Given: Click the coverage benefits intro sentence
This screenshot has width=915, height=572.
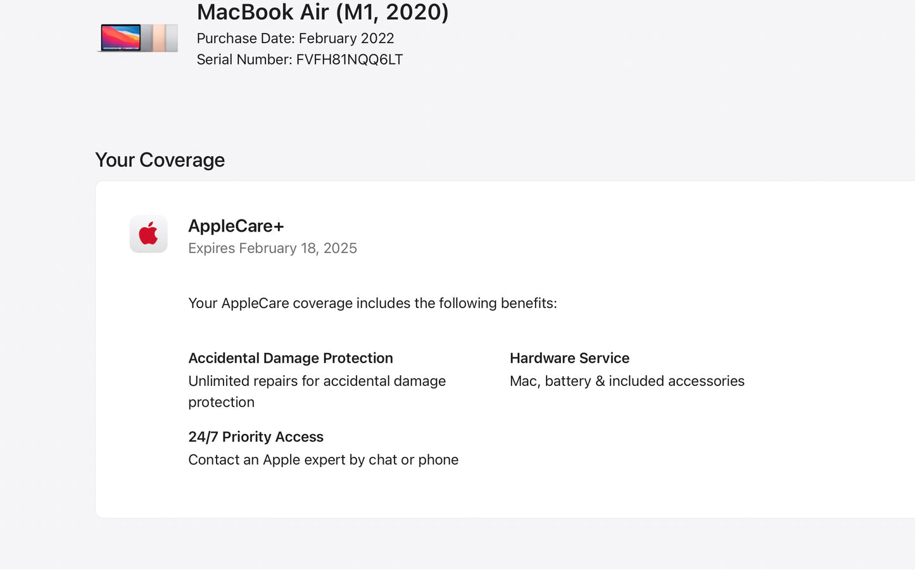Looking at the screenshot, I should point(372,303).
